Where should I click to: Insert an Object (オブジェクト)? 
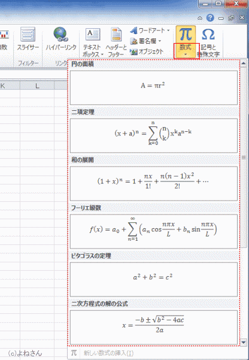(133, 52)
